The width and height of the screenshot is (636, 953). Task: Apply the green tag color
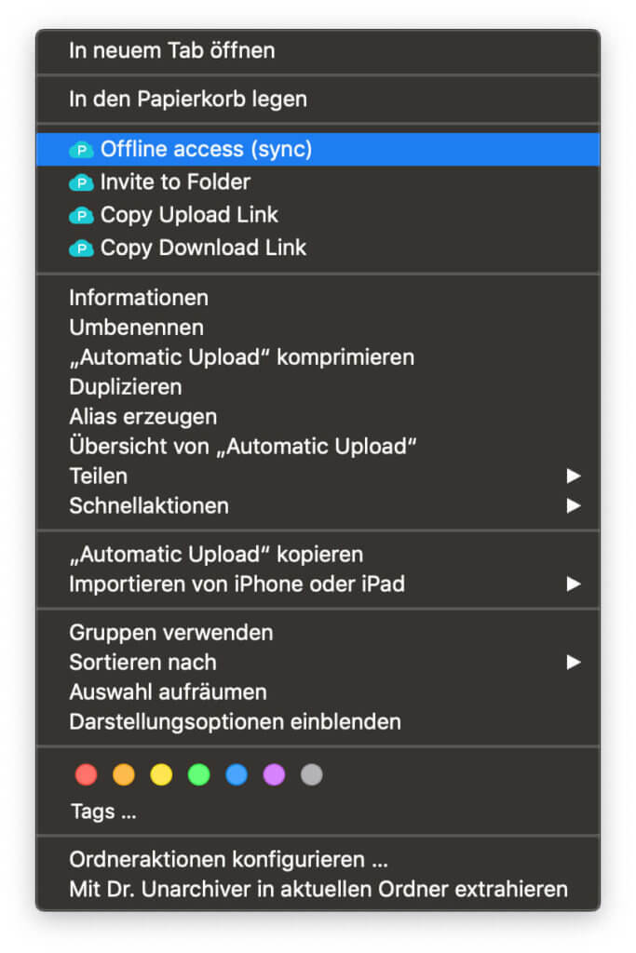[199, 774]
